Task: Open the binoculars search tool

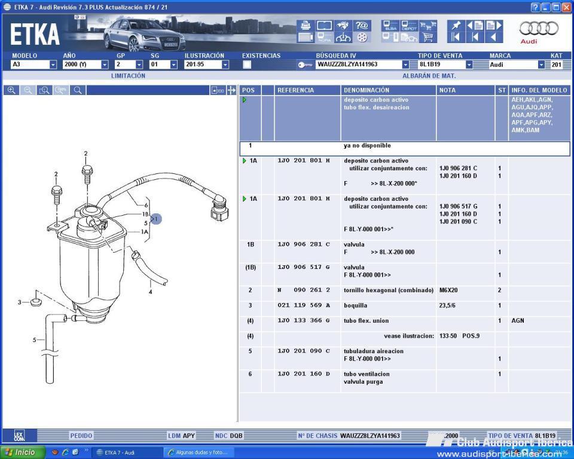Action: (343, 25)
